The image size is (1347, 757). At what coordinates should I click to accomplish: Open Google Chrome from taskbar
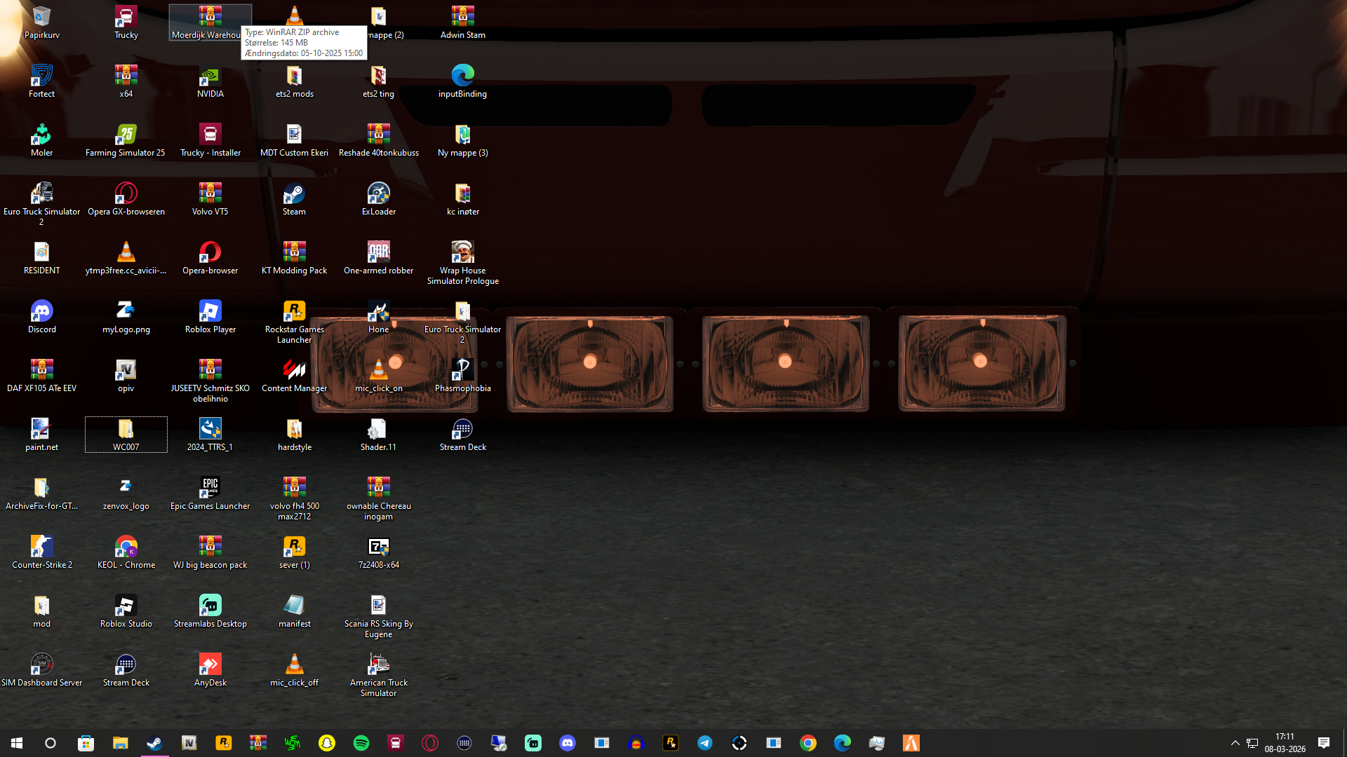click(808, 743)
